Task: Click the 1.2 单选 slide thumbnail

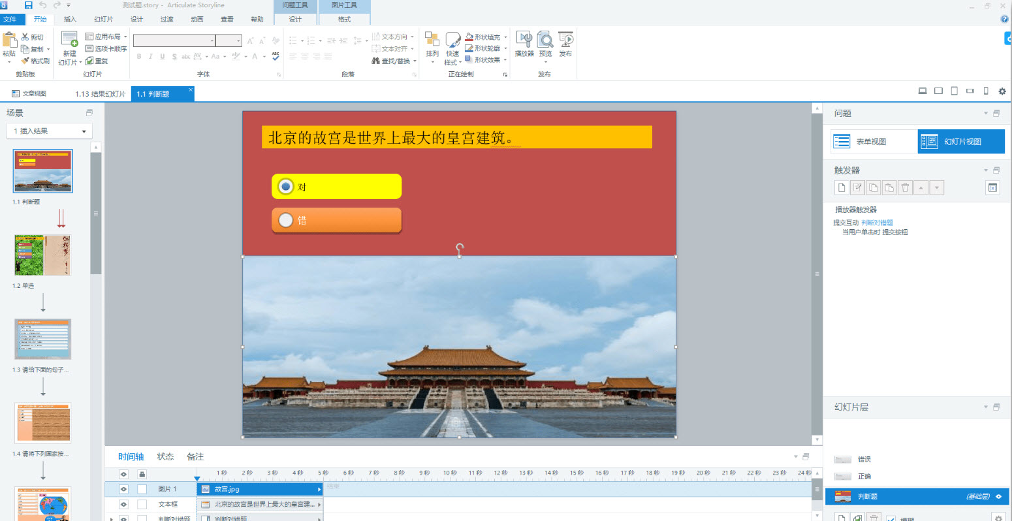Action: tap(42, 255)
